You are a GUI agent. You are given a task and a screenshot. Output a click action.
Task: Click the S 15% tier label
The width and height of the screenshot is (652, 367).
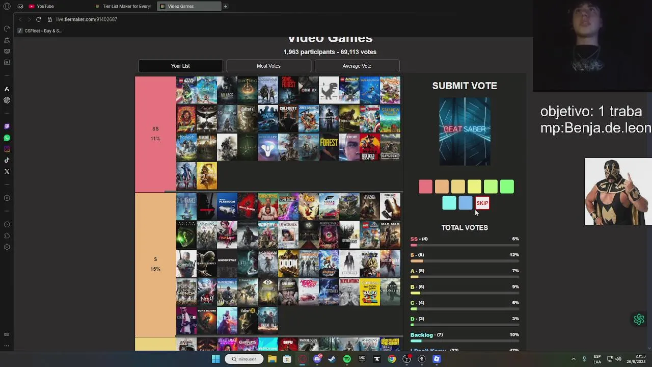155,265
